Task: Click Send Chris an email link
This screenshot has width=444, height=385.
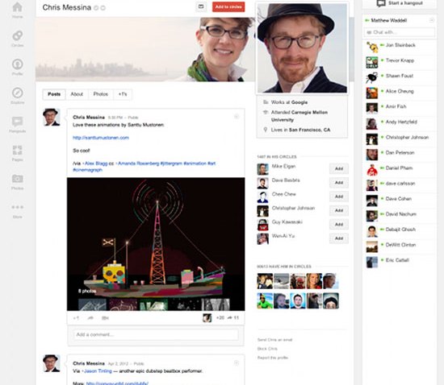Action: point(274,340)
